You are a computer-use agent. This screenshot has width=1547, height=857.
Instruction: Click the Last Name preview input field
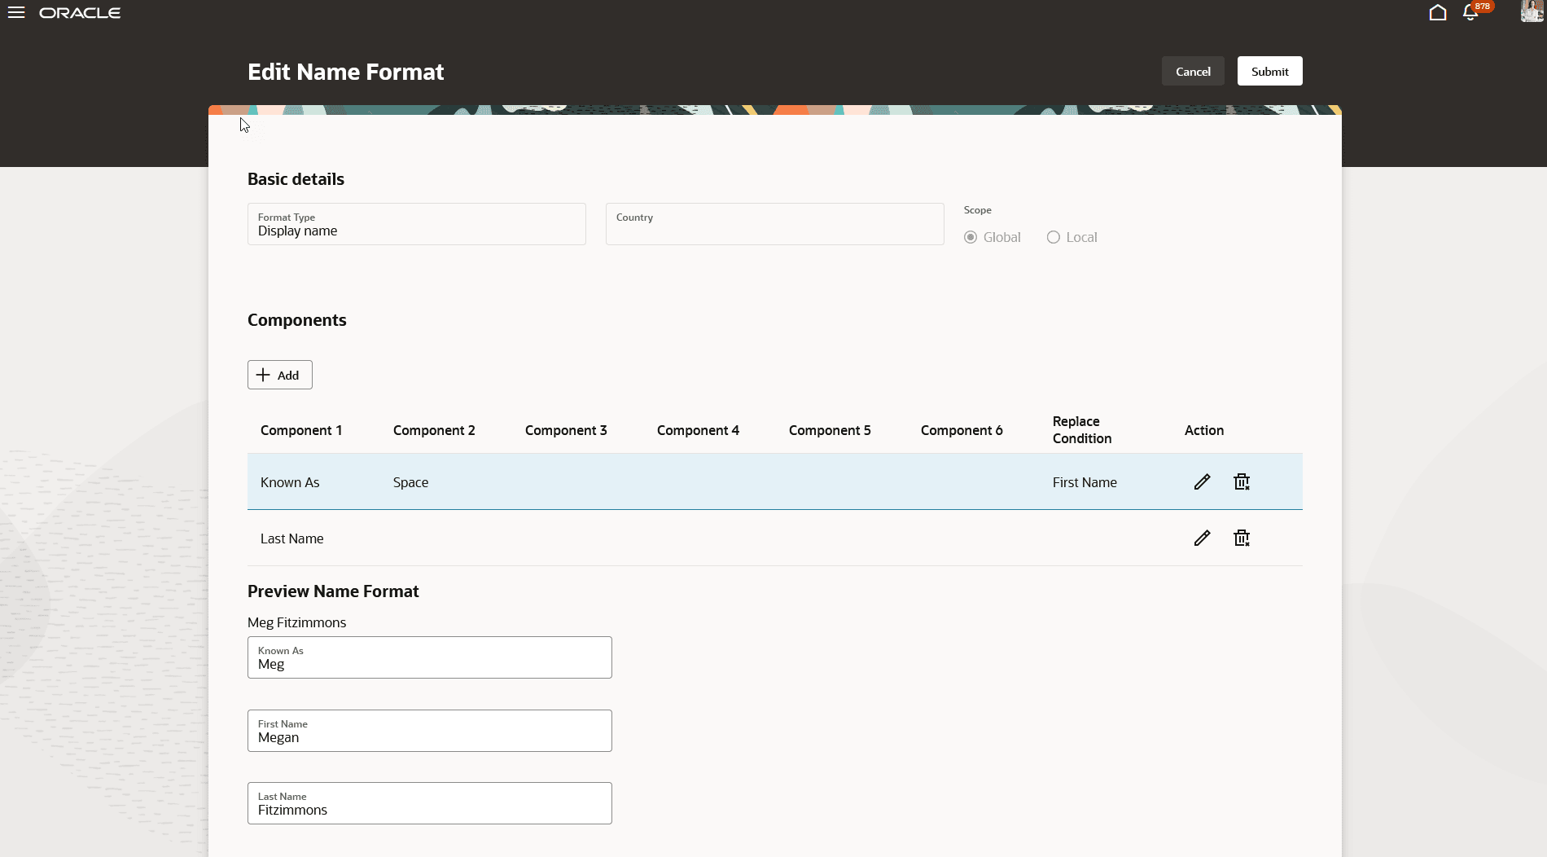tap(430, 803)
